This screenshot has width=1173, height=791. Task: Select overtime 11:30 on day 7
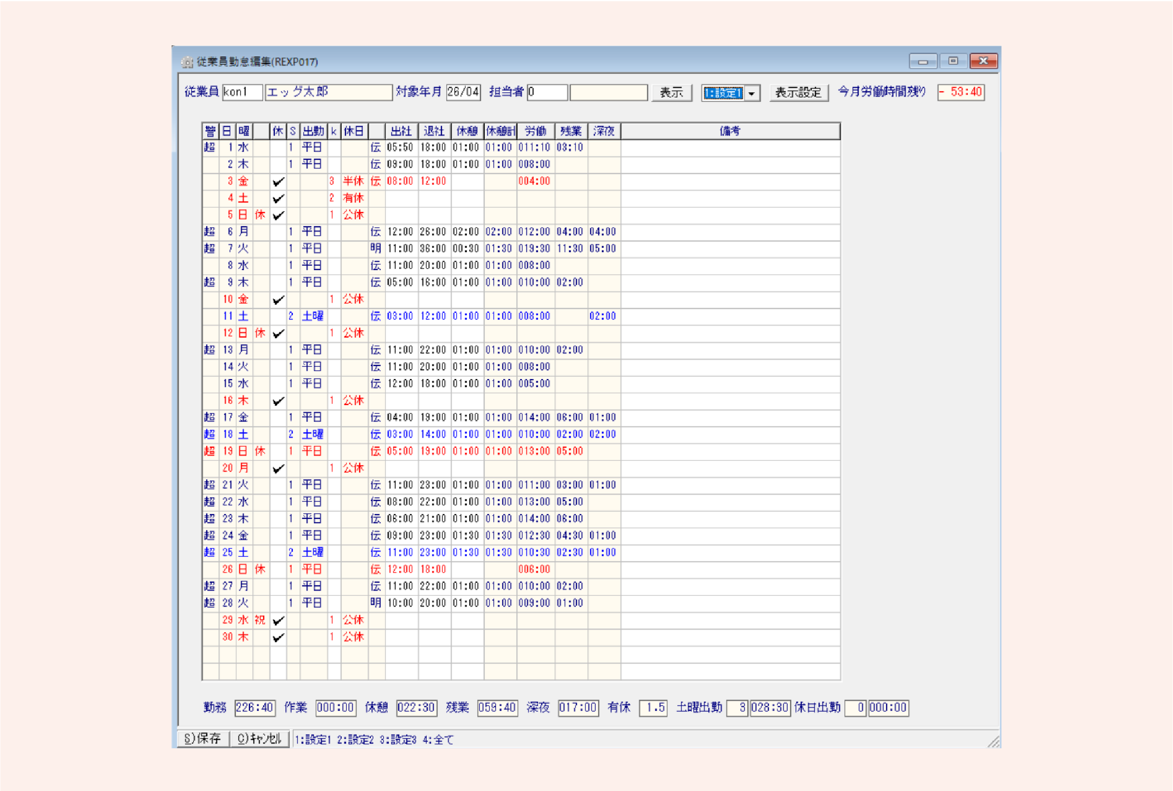point(570,249)
